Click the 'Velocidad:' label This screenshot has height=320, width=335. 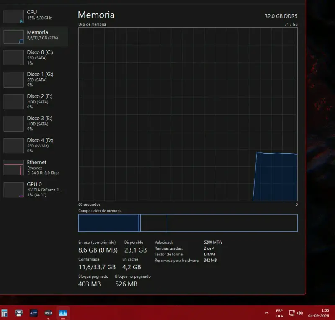point(163,243)
